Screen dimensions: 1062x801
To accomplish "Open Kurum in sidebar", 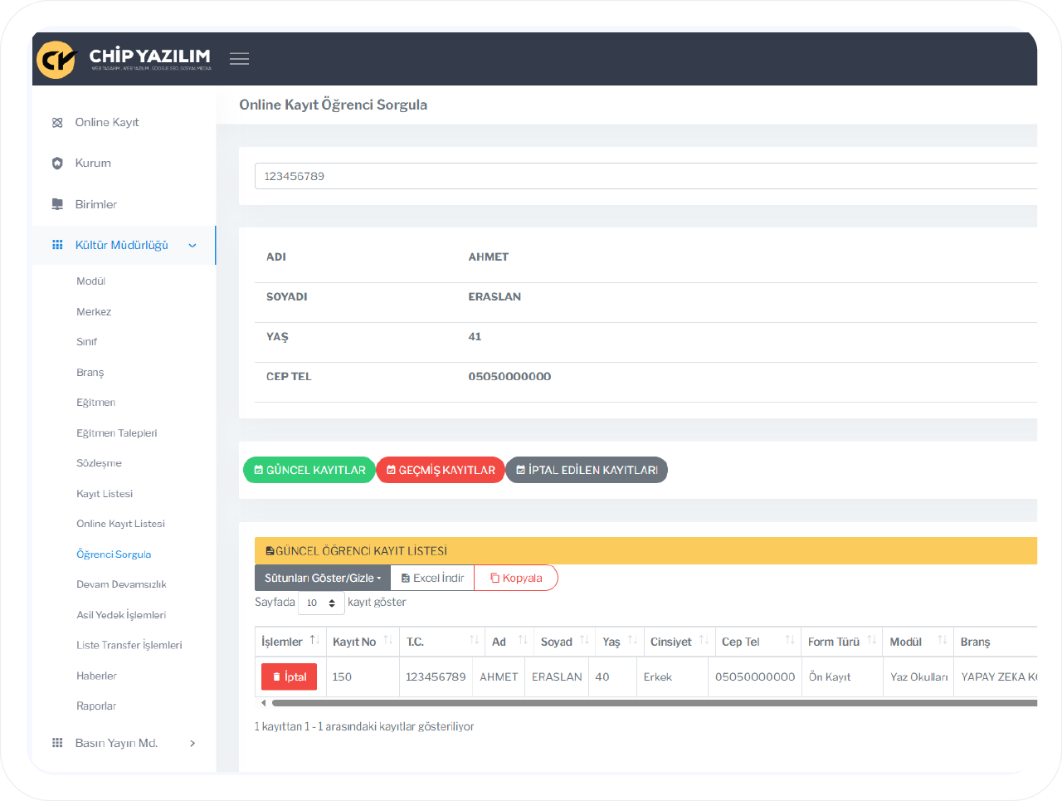I will point(93,164).
